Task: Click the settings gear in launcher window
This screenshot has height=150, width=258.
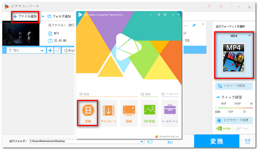Action: [159, 15]
